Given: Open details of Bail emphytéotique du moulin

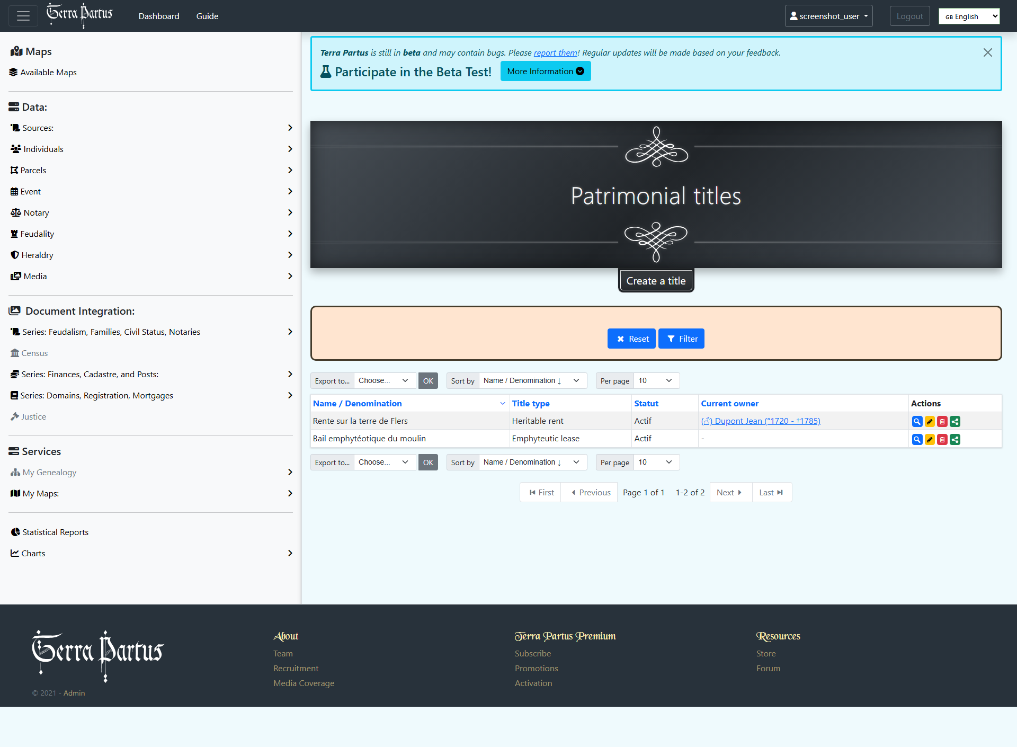Looking at the screenshot, I should click(917, 439).
